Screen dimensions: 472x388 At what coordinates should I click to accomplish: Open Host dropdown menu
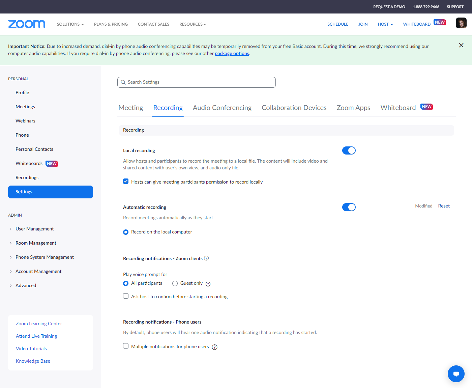point(385,24)
